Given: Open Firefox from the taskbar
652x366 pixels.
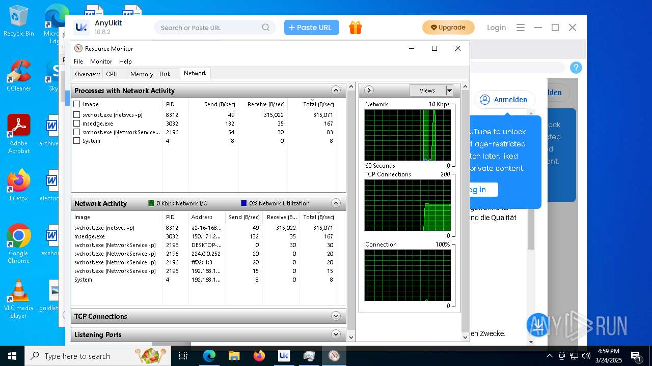Looking at the screenshot, I should (259, 356).
